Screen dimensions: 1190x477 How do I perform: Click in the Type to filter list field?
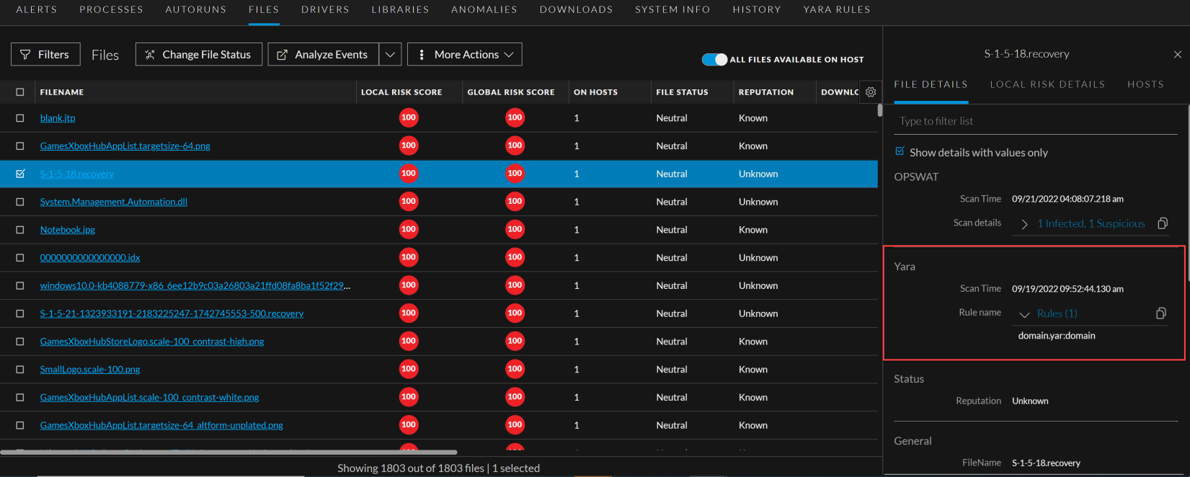pyautogui.click(x=1035, y=121)
